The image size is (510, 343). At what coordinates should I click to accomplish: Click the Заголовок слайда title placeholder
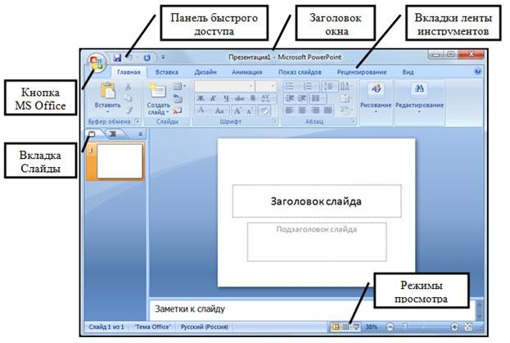[x=317, y=201]
